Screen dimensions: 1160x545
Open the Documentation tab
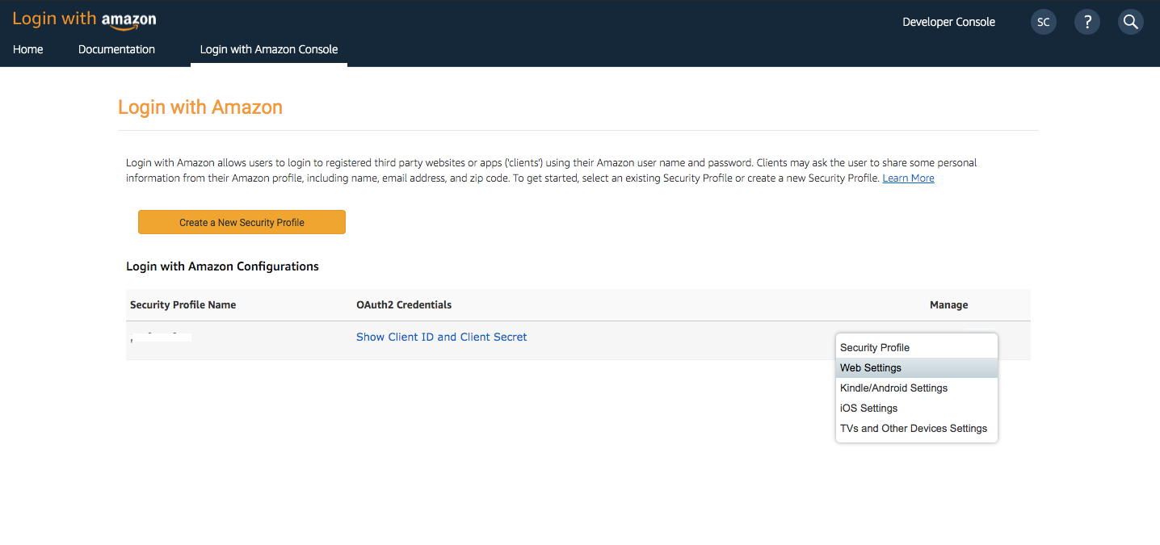[116, 49]
